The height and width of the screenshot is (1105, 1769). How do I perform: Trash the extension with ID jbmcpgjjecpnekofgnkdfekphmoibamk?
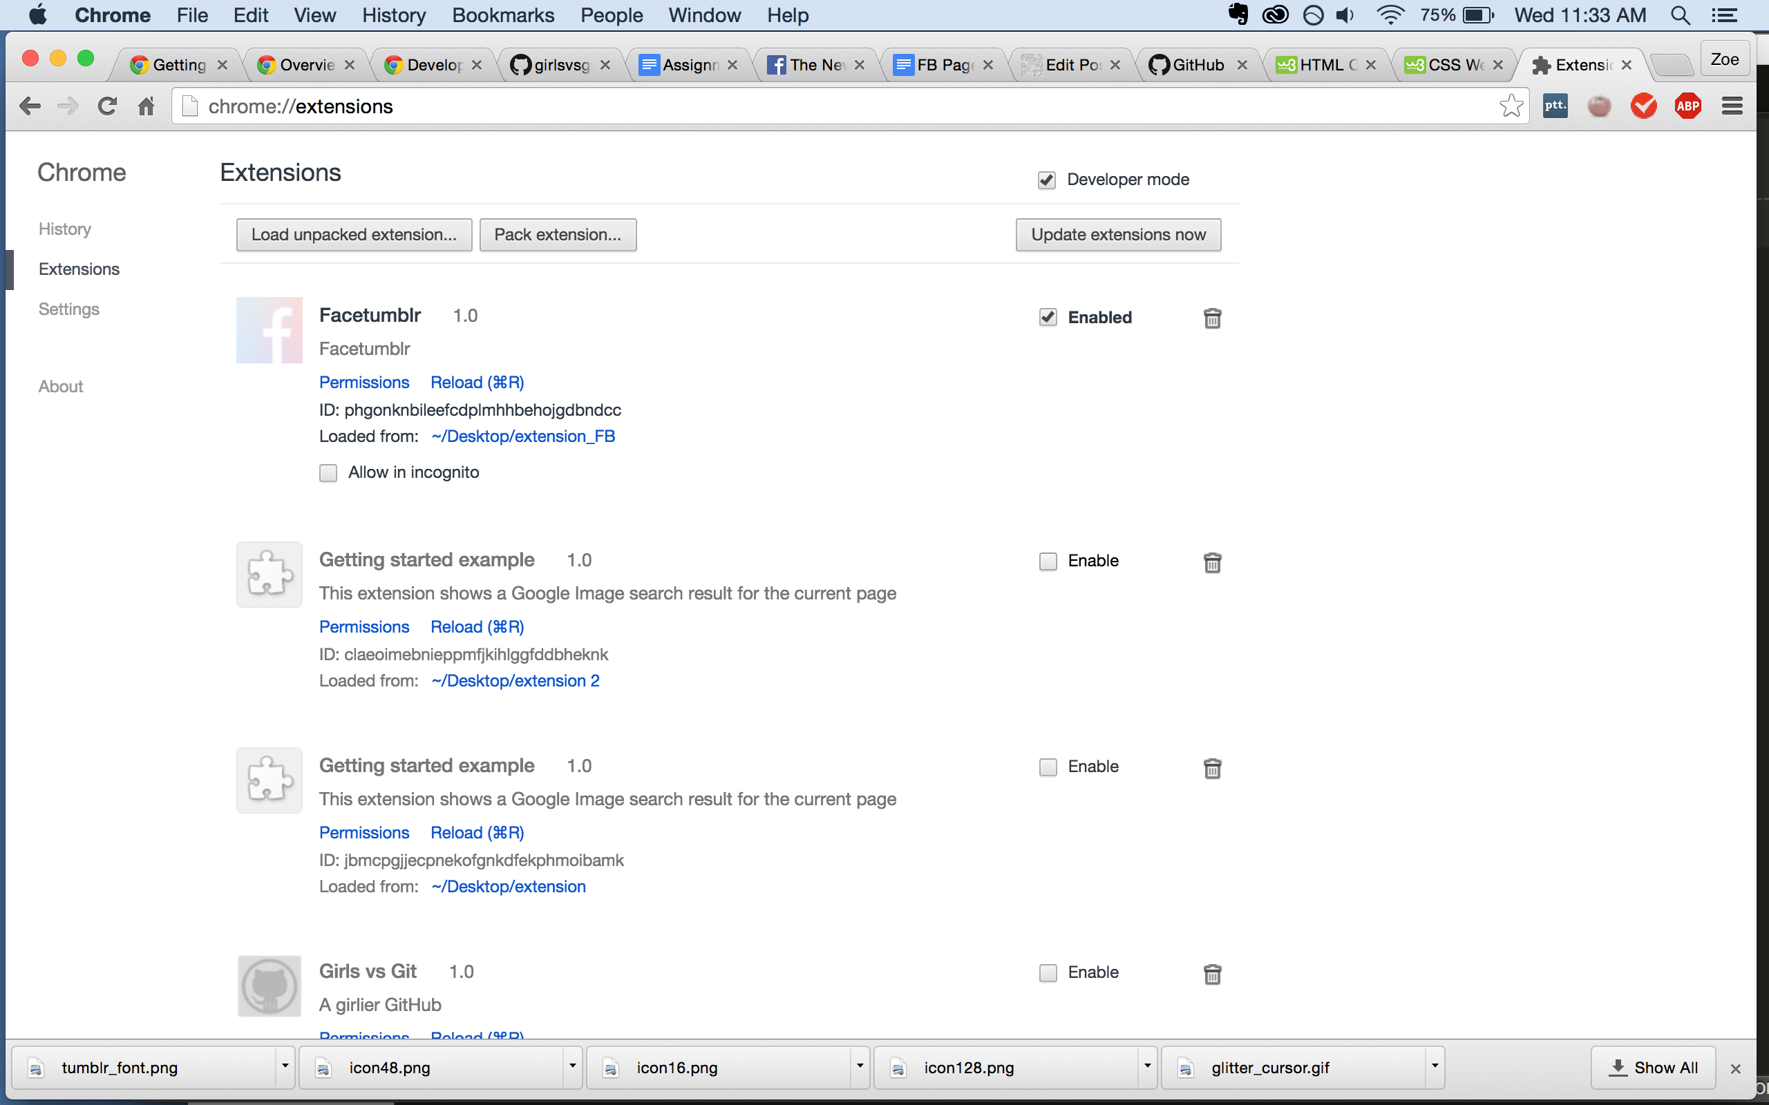click(1212, 768)
